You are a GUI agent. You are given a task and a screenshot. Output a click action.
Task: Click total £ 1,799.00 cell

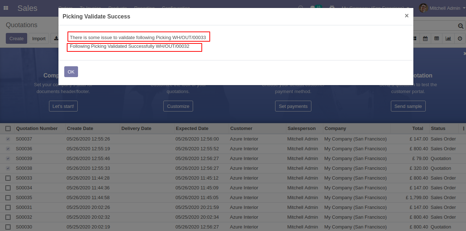pos(417,198)
